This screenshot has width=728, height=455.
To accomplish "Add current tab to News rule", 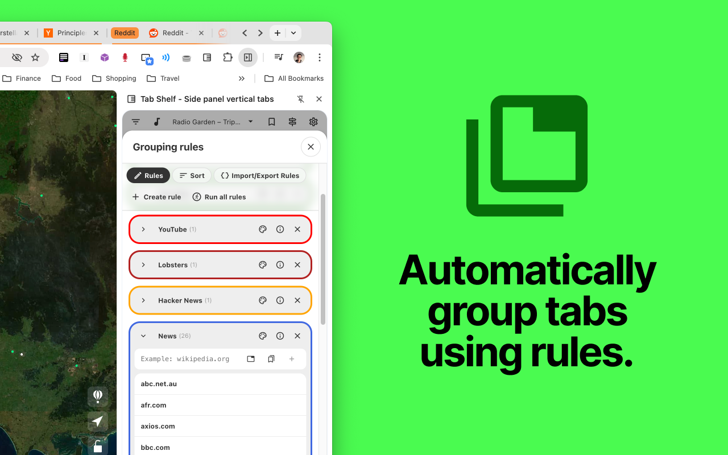I will (251, 359).
